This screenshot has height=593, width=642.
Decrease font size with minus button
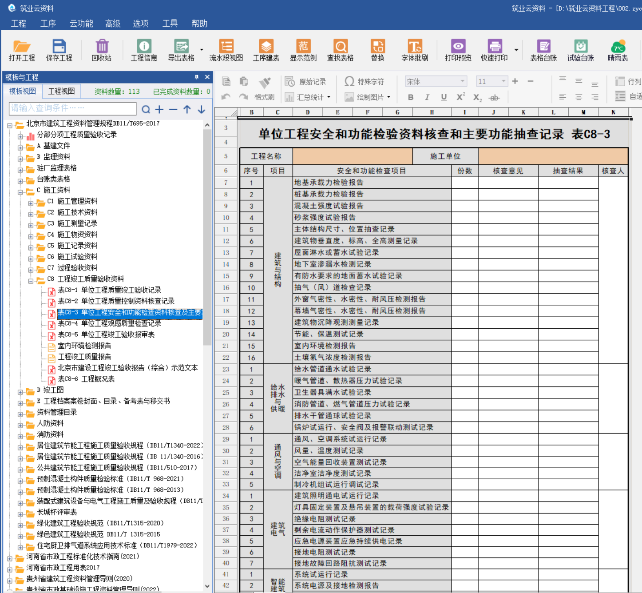(x=530, y=81)
